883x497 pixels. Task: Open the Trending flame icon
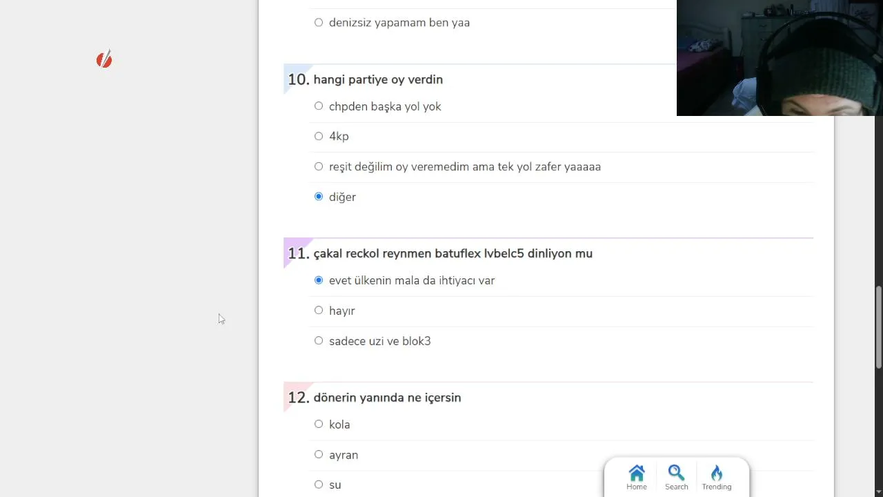(x=717, y=474)
